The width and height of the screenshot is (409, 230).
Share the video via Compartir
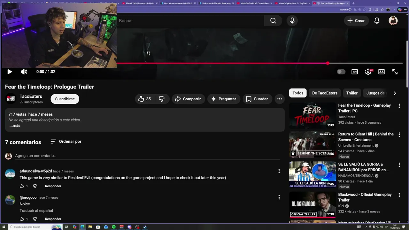click(188, 99)
